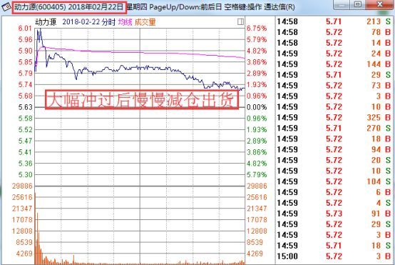
Task: Click the chart panel split icon
Action: [x=240, y=22]
